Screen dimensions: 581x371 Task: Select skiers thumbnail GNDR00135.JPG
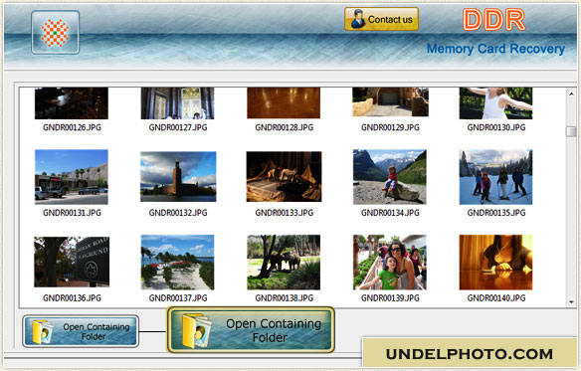pos(495,177)
